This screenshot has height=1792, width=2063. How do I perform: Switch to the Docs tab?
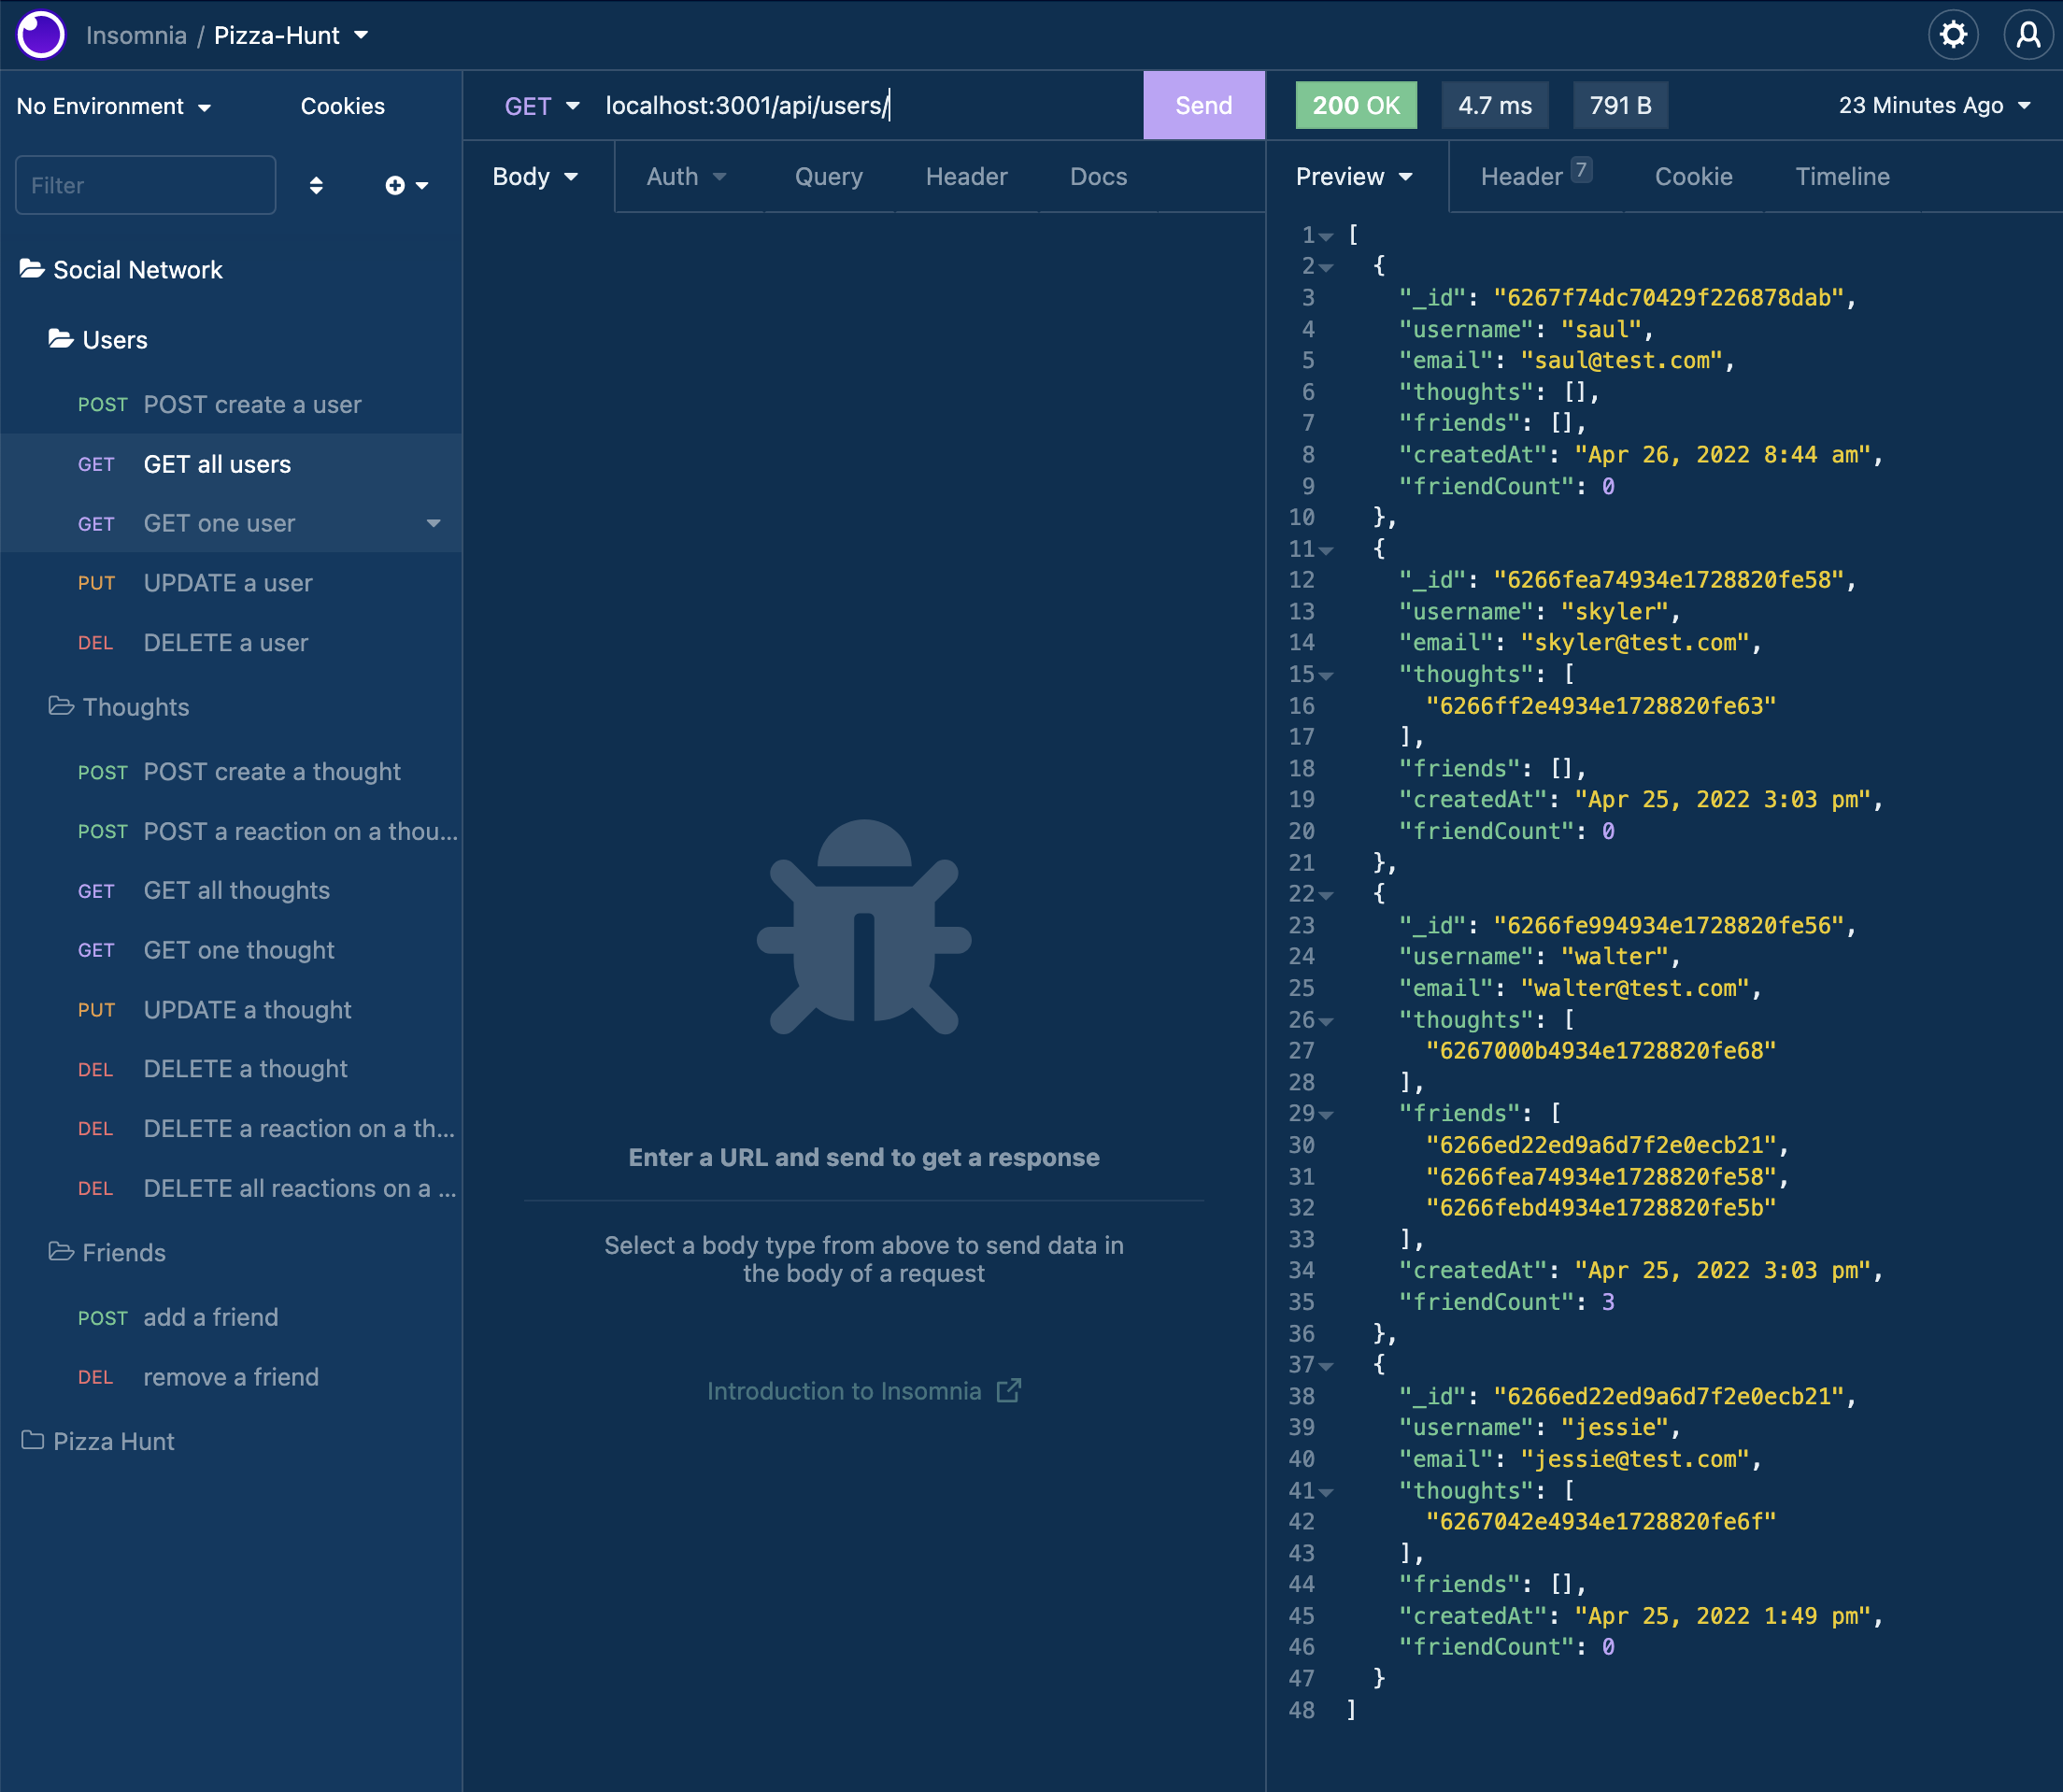[x=1098, y=177]
